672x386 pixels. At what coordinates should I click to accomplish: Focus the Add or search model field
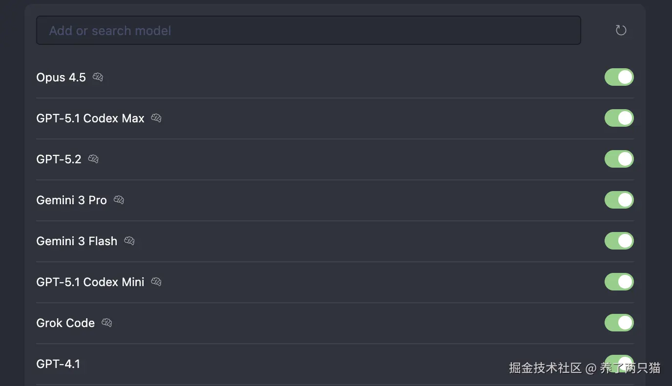pyautogui.click(x=308, y=30)
